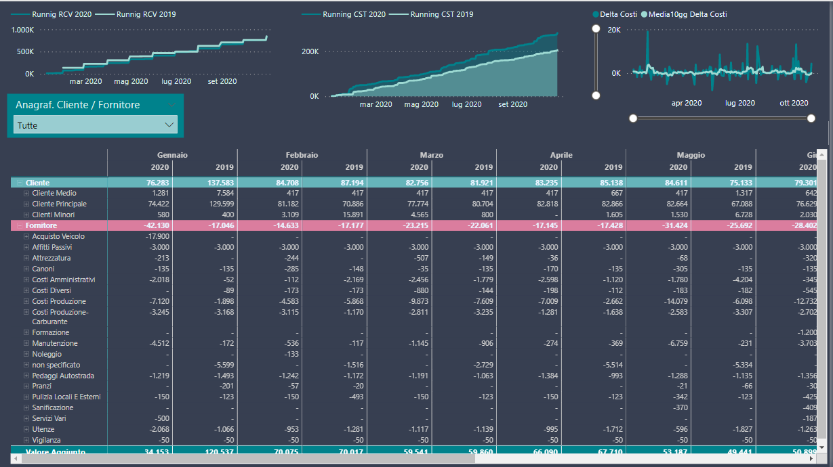Click chevron beside Anagraf. Cliente / Fornitore header
This screenshot has width=833, height=467.
click(x=170, y=105)
